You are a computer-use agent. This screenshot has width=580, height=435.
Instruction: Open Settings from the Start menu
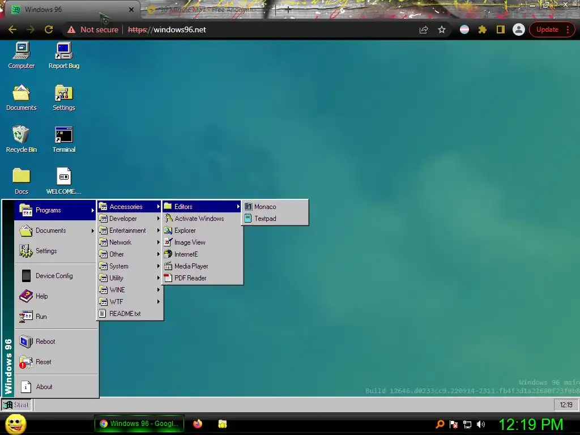point(55,251)
